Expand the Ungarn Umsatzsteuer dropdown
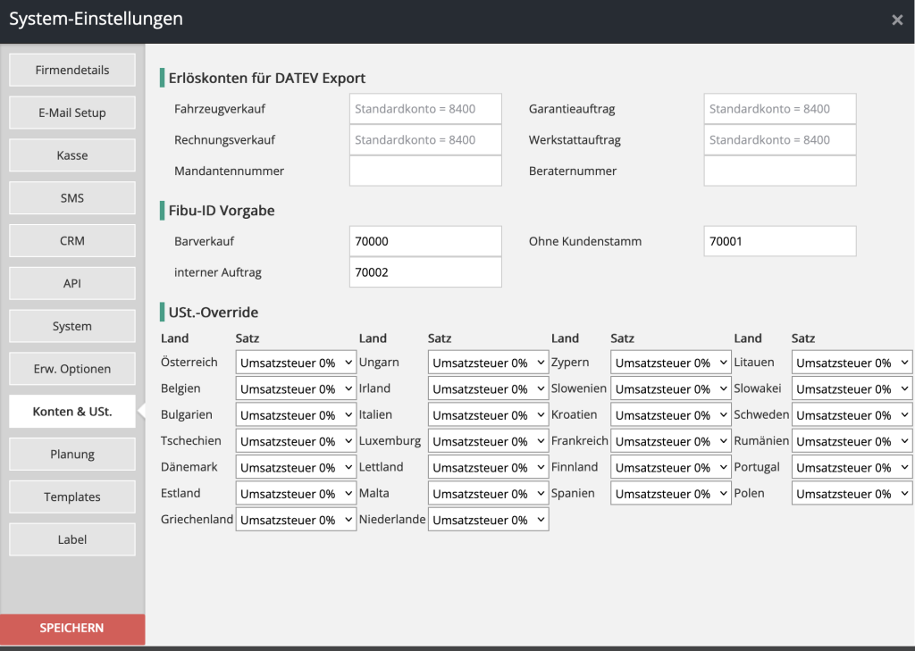This screenshot has height=651, width=915. point(488,363)
